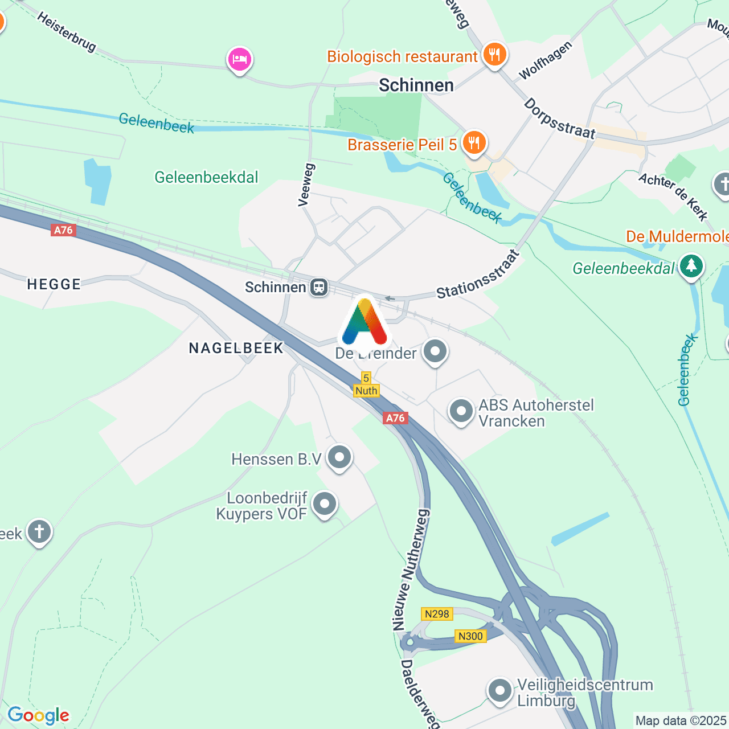
Task: Click the Schinnen train station icon
Action: pyautogui.click(x=319, y=287)
